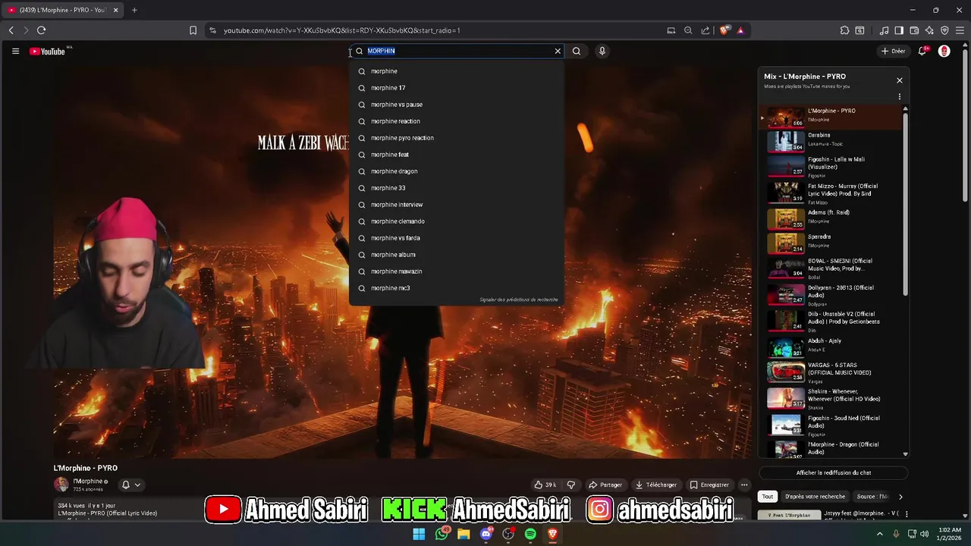Open subscription notification bell dropdown
This screenshot has width=971, height=546.
tap(131, 485)
